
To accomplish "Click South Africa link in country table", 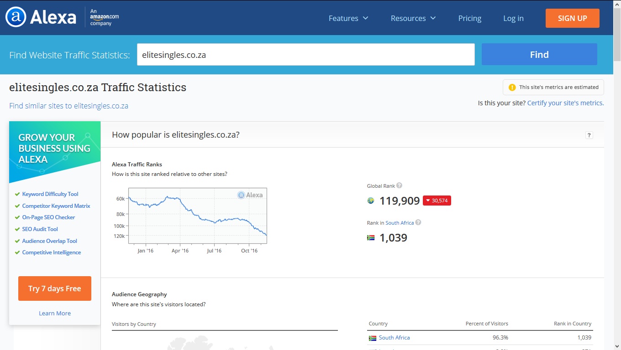I will click(x=394, y=338).
